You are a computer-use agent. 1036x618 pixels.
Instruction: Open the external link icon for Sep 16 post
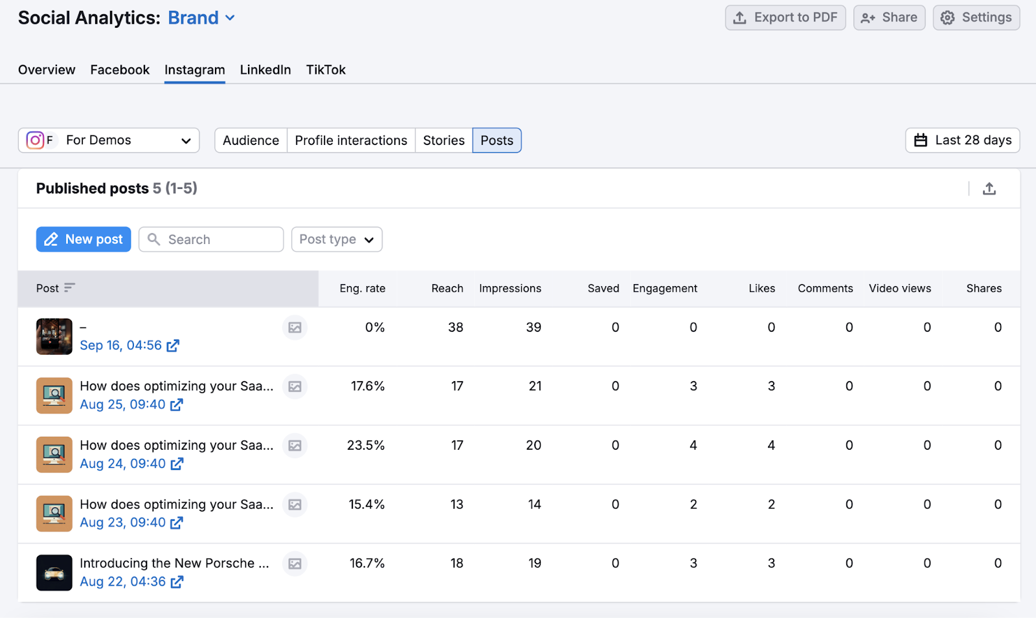coord(172,346)
